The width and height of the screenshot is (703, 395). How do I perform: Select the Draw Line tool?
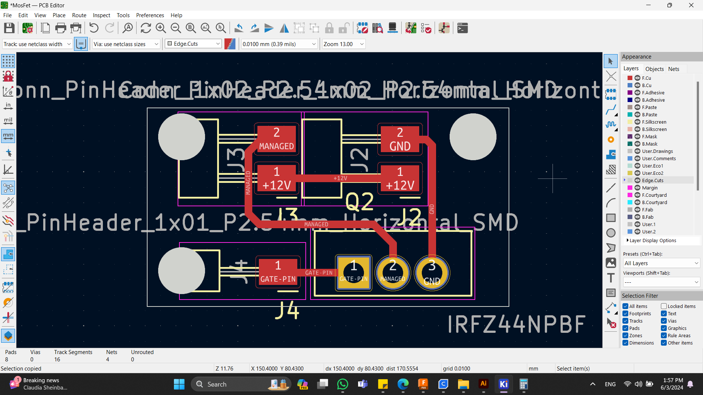coord(611,188)
